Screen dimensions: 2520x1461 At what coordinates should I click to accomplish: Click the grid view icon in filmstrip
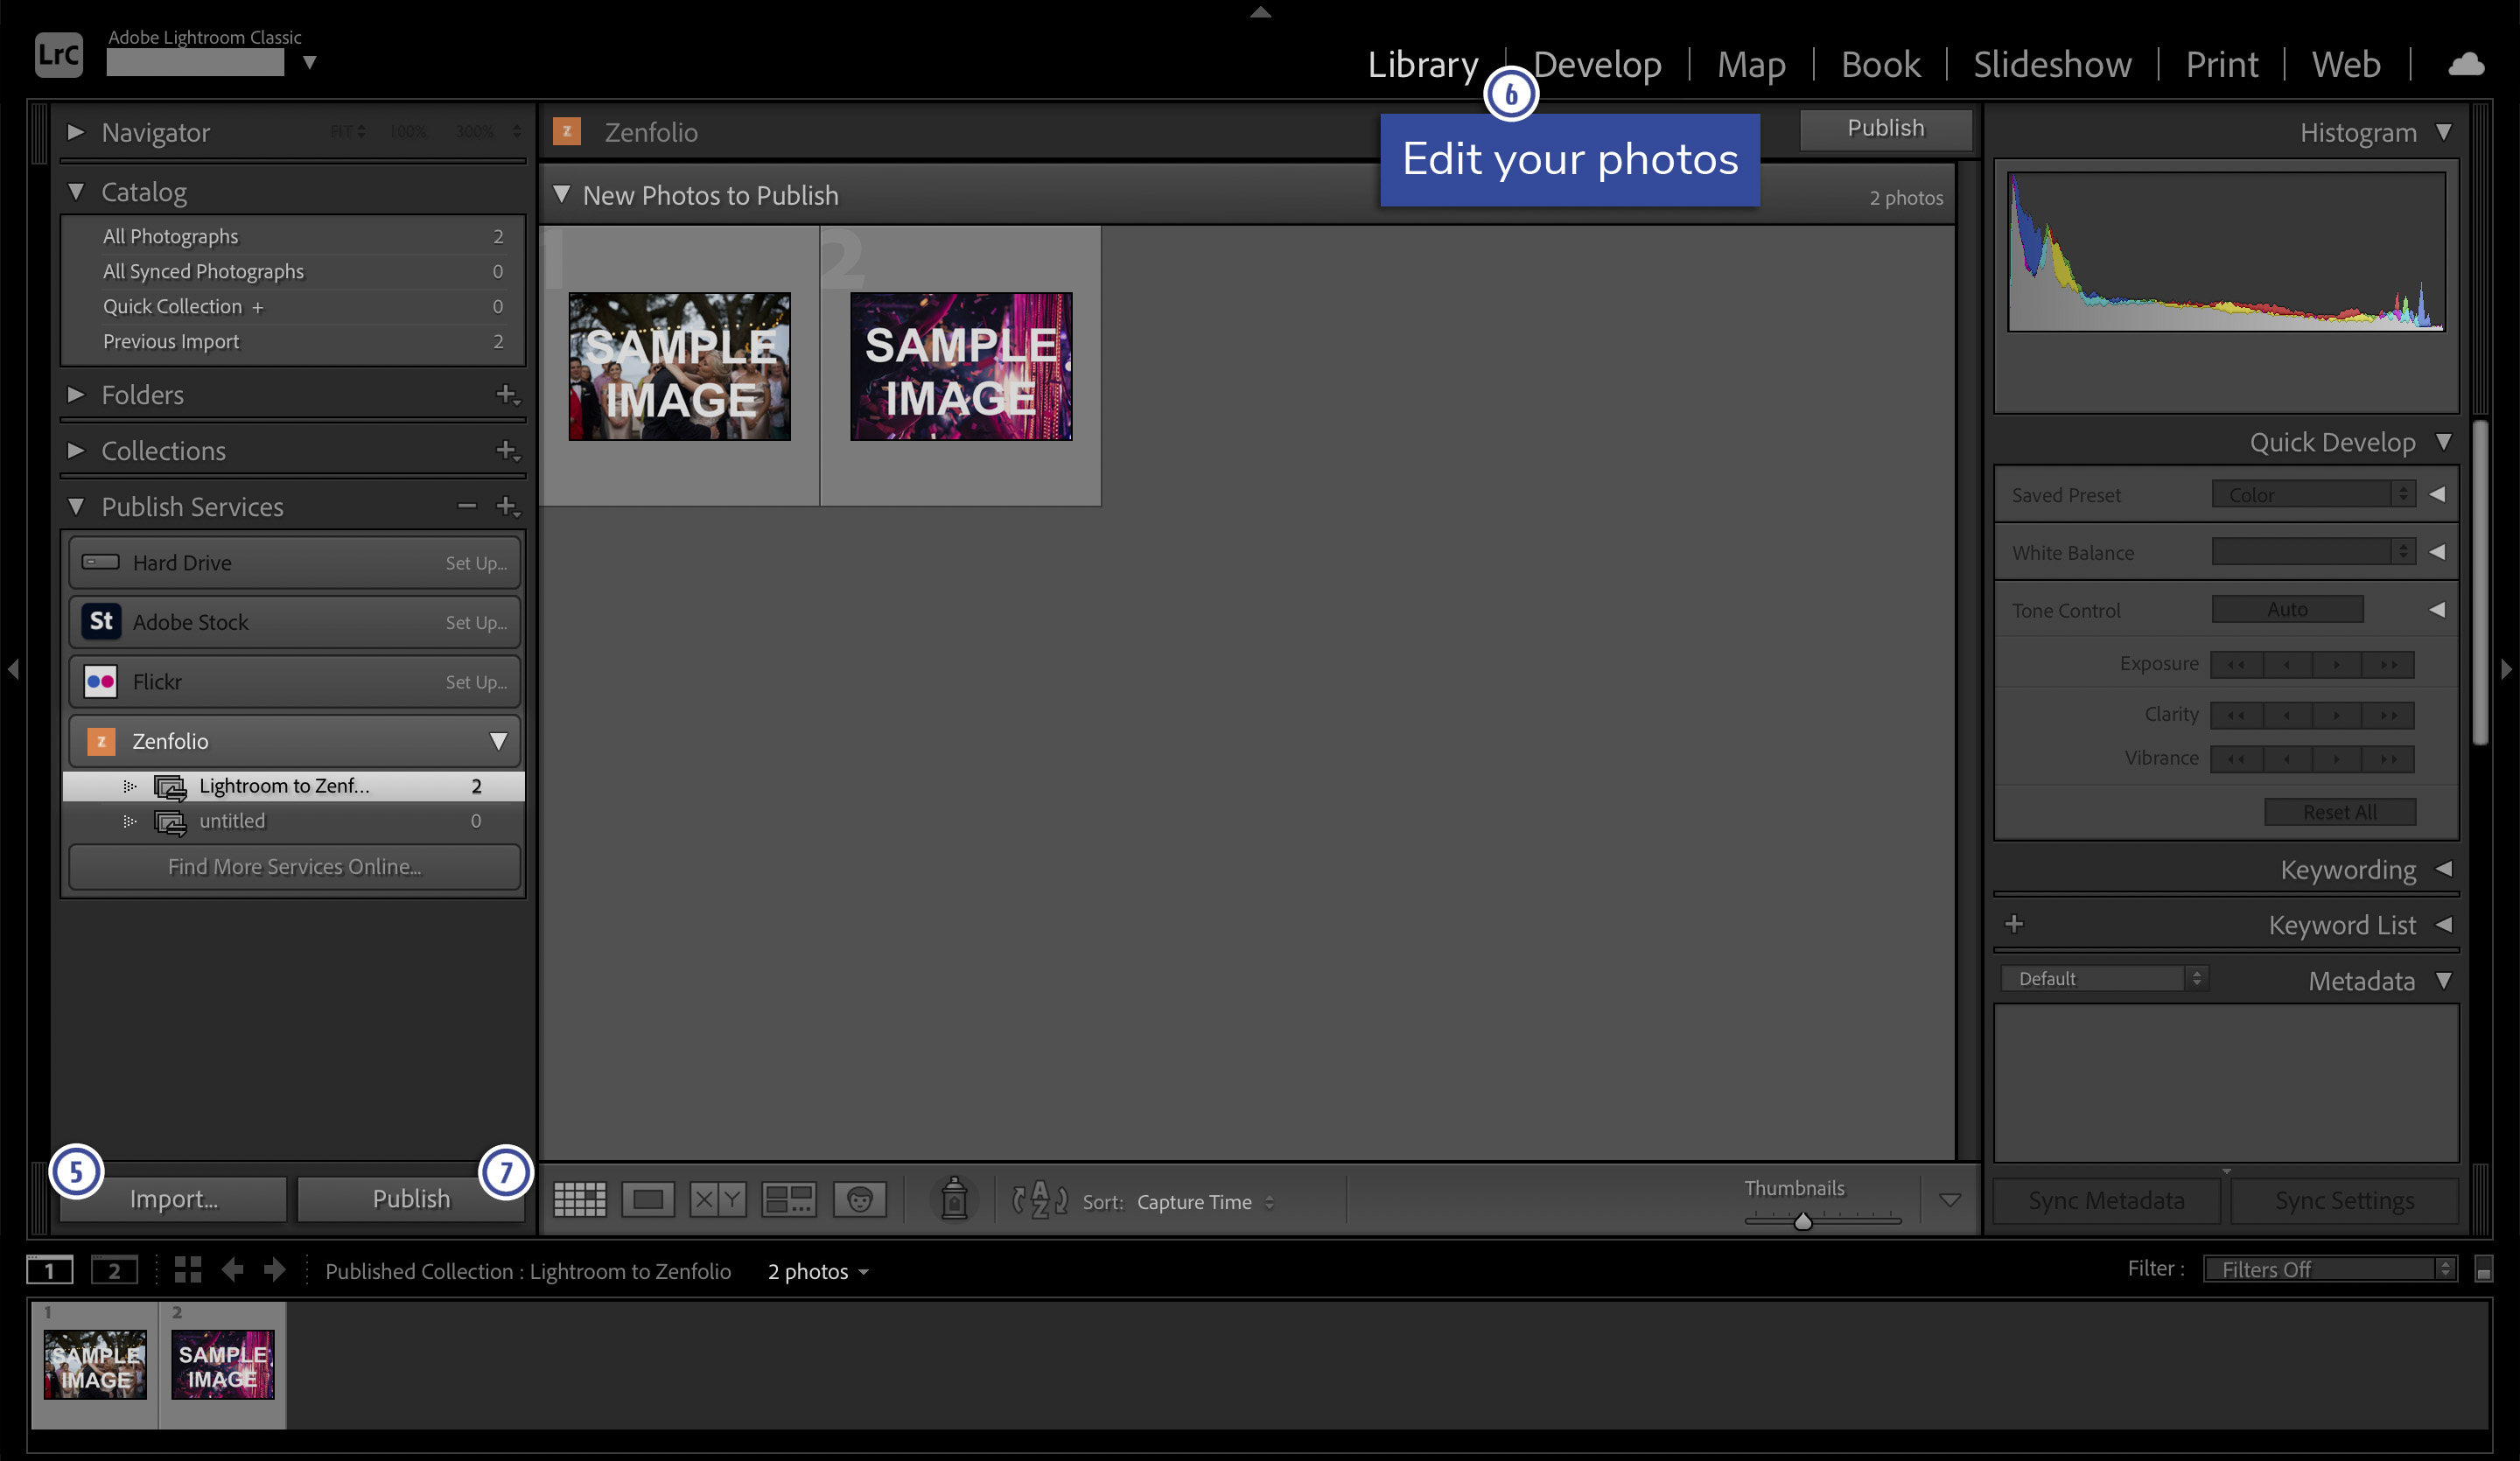tap(188, 1268)
